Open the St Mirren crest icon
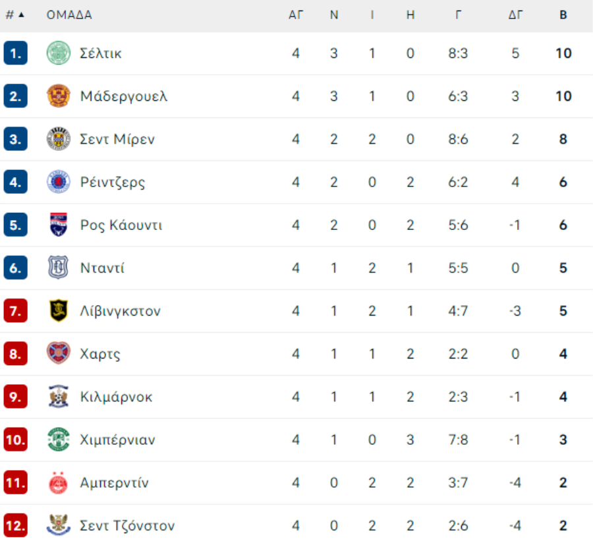Viewport: 593px width, 543px height. click(x=58, y=139)
